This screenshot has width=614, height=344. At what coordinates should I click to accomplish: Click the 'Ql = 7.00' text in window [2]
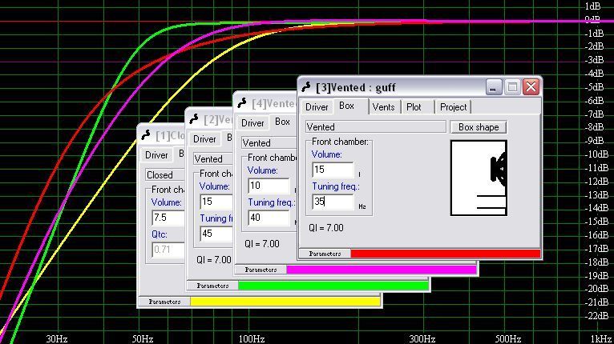214,260
